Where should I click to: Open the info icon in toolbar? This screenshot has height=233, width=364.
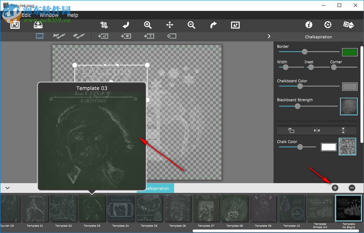pos(309,25)
